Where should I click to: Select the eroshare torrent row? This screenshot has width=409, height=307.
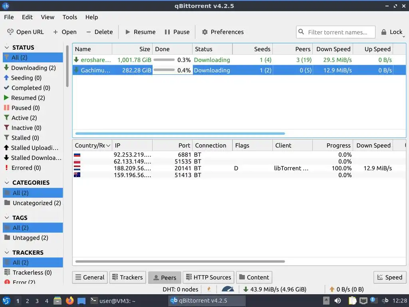point(239,60)
